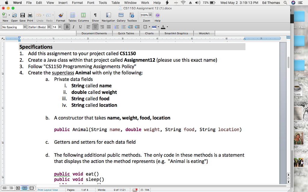Click the numbered list icon
The height and width of the screenshot is (192, 308).
click(117, 27)
